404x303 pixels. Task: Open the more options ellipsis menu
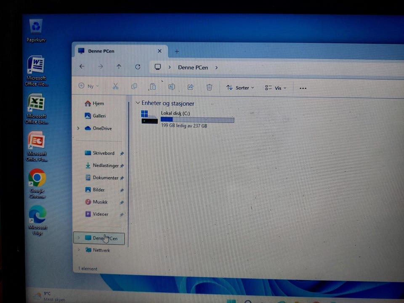[303, 88]
